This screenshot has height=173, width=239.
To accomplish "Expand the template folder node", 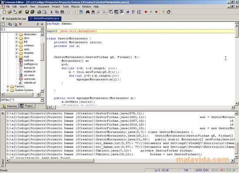I will [17, 53].
